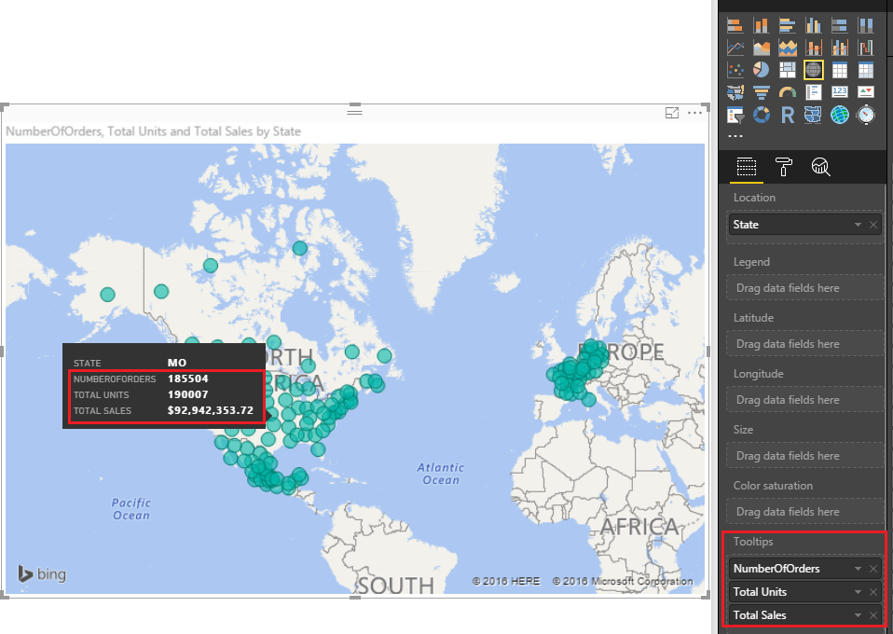Open the Analytics magnifier tab
This screenshot has width=893, height=634.
[x=820, y=167]
